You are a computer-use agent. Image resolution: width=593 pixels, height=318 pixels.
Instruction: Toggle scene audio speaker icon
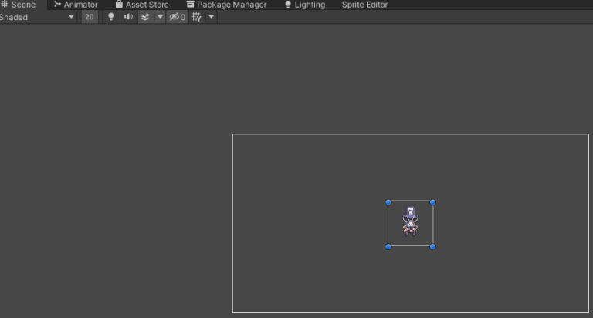pos(129,17)
